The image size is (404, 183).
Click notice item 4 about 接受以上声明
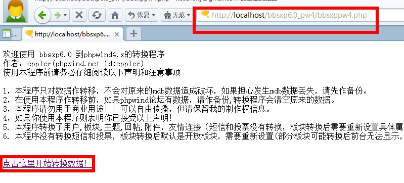point(87,118)
